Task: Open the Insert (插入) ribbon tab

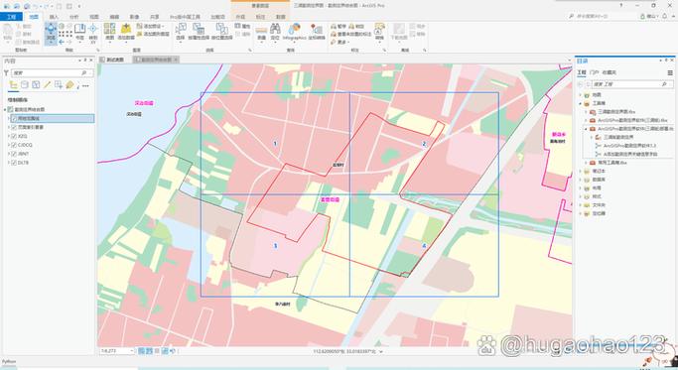Action: (x=54, y=17)
